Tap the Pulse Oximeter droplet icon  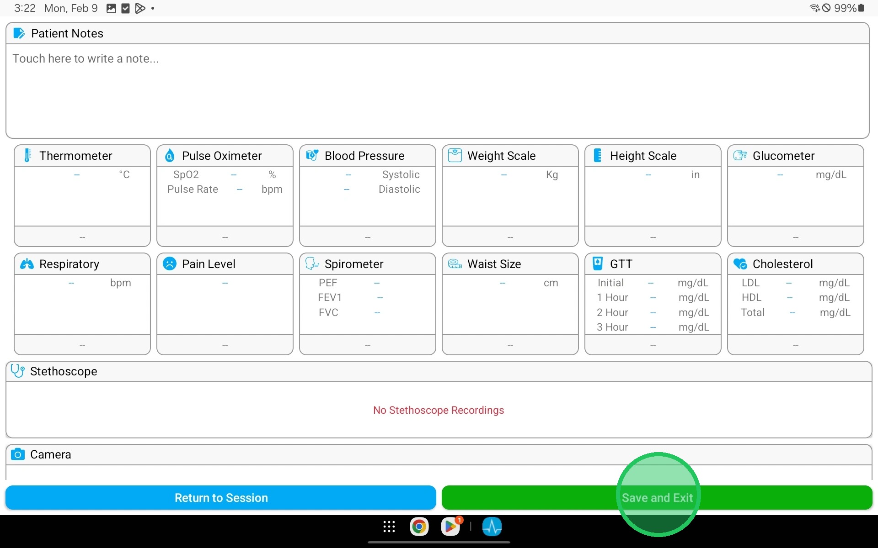170,156
